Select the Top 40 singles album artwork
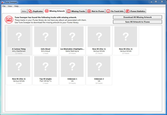167x115 pixels. 45,66
